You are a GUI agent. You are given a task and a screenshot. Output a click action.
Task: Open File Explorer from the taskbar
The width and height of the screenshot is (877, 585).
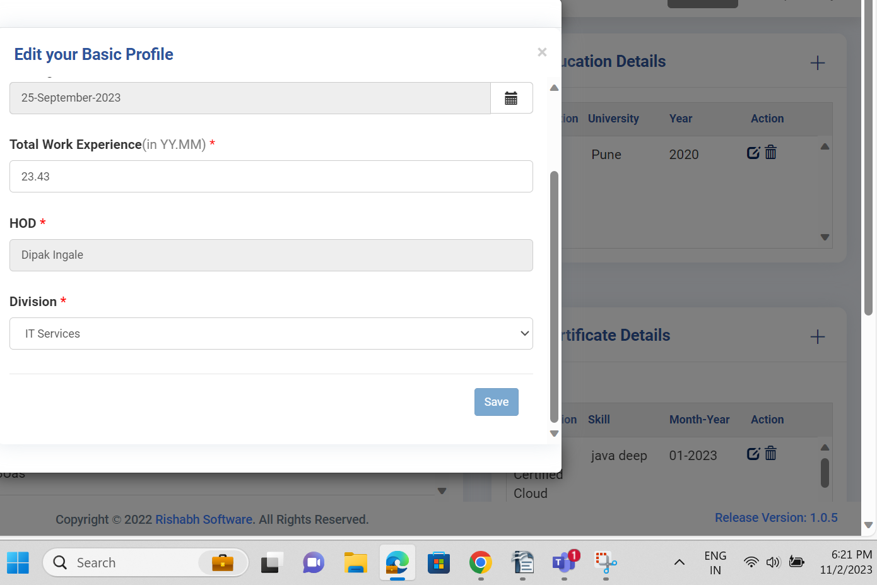(x=355, y=562)
